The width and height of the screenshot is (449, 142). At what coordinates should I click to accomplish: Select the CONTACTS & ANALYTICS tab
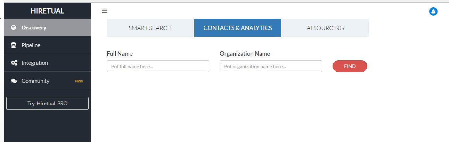[x=238, y=28]
